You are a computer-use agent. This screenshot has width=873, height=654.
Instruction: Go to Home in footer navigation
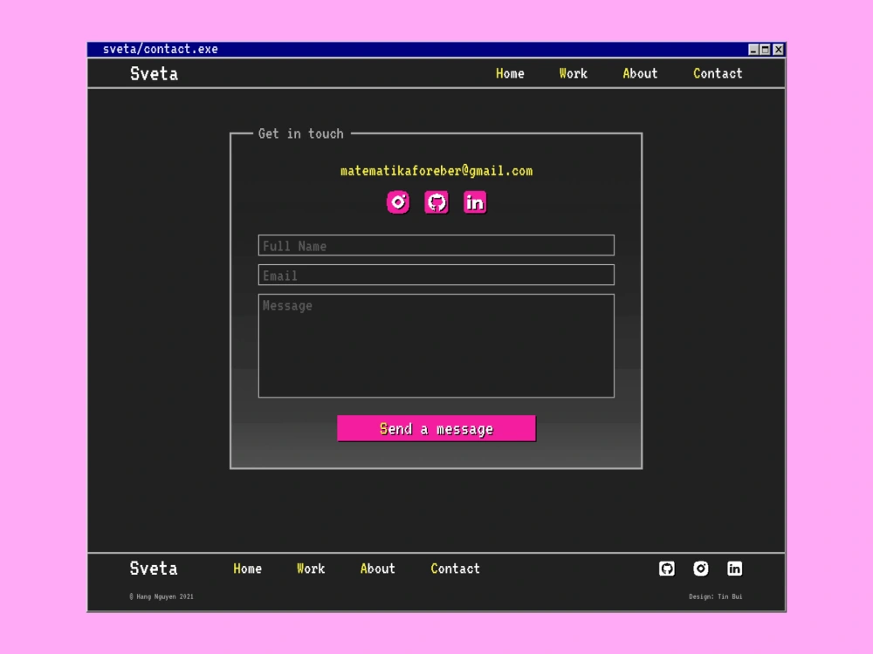pyautogui.click(x=247, y=569)
